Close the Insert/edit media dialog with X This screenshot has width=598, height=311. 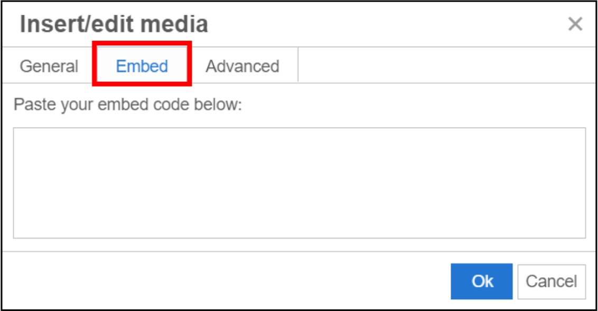(575, 24)
